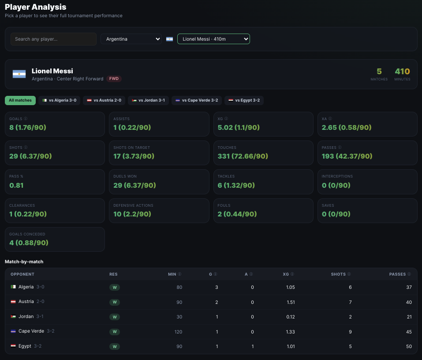Select the vs Algeria 3-0 filter
The width and height of the screenshot is (422, 360).
coord(59,100)
